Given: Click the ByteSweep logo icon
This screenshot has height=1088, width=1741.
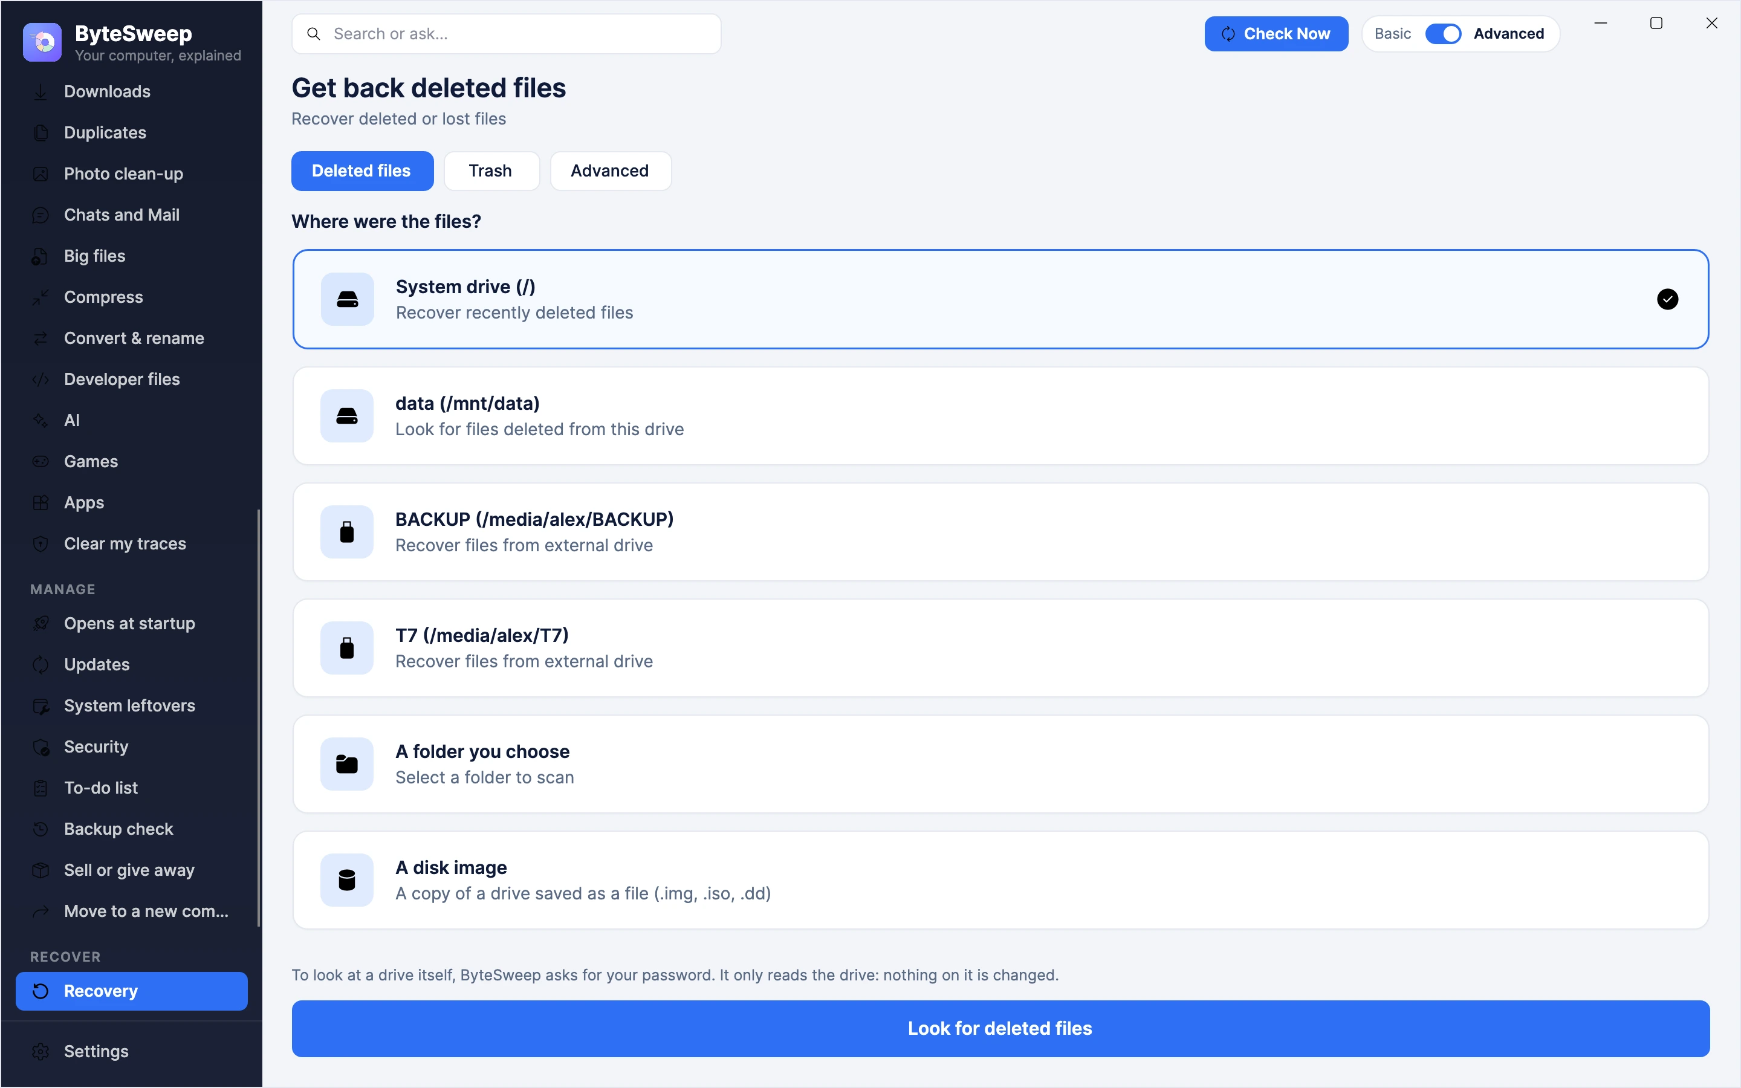Looking at the screenshot, I should 42,42.
